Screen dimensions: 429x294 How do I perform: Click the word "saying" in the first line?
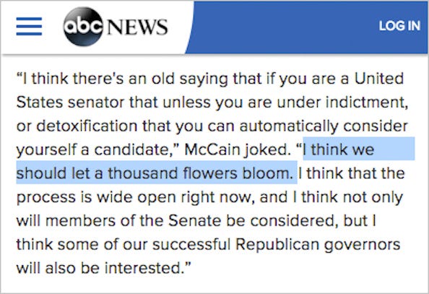click(204, 79)
